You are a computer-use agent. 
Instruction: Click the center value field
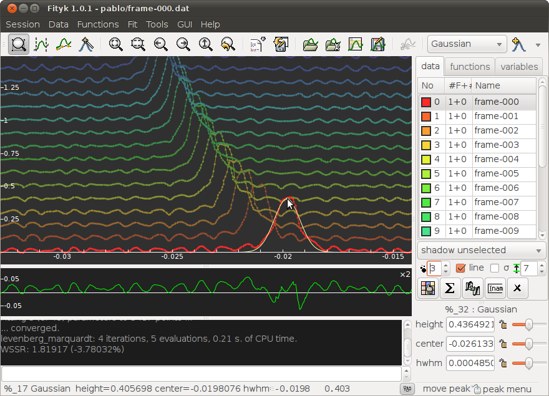470,344
